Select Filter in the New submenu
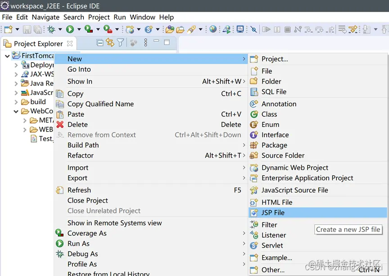This screenshot has width=389, height=276. coord(318,225)
